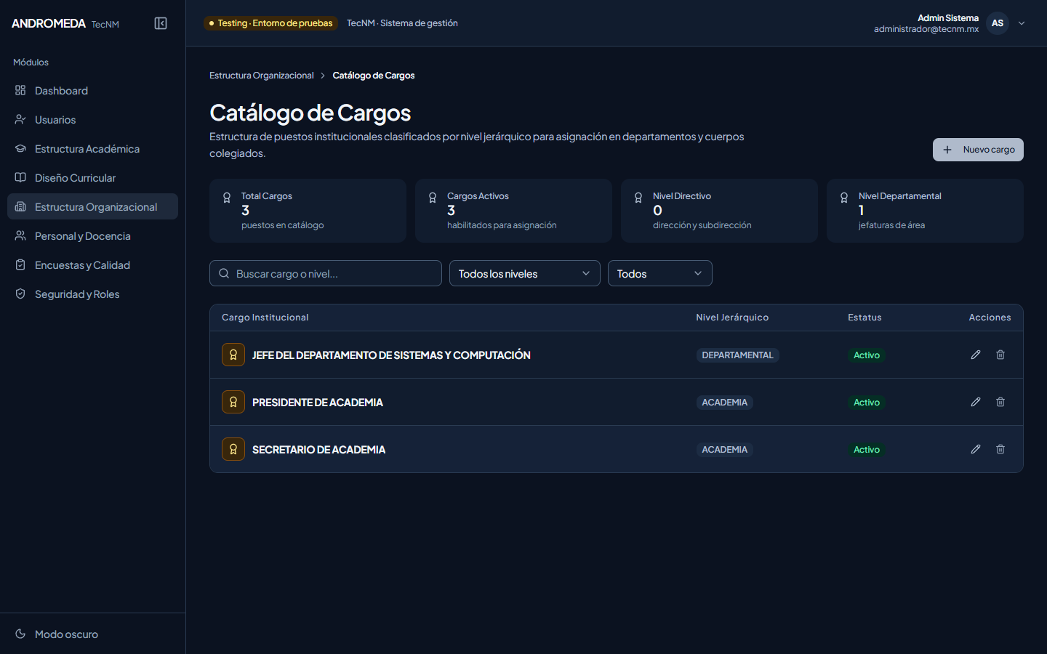Click the Cargos Activos card icon
The width and height of the screenshot is (1047, 654).
point(433,198)
